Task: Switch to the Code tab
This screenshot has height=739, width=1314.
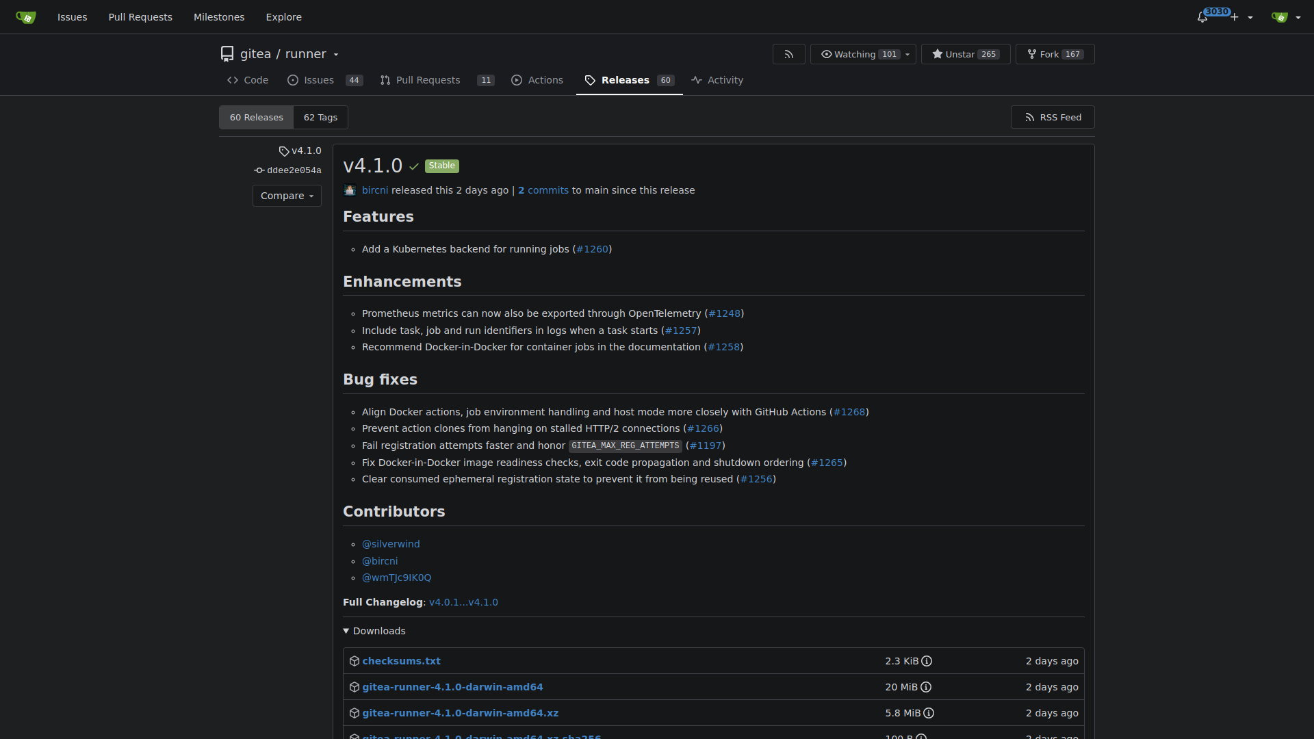Action: pos(248,80)
